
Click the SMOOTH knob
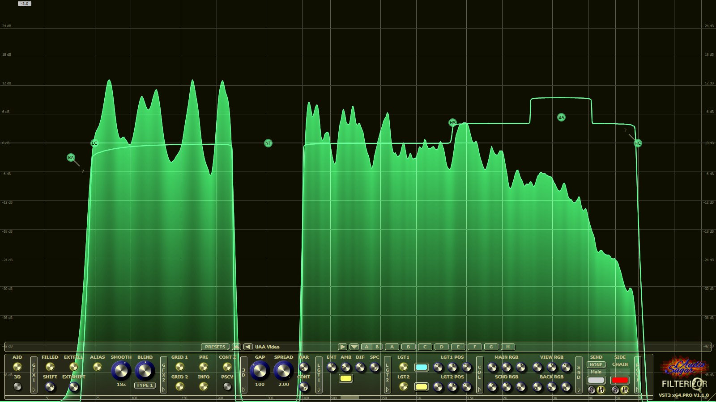pyautogui.click(x=120, y=371)
